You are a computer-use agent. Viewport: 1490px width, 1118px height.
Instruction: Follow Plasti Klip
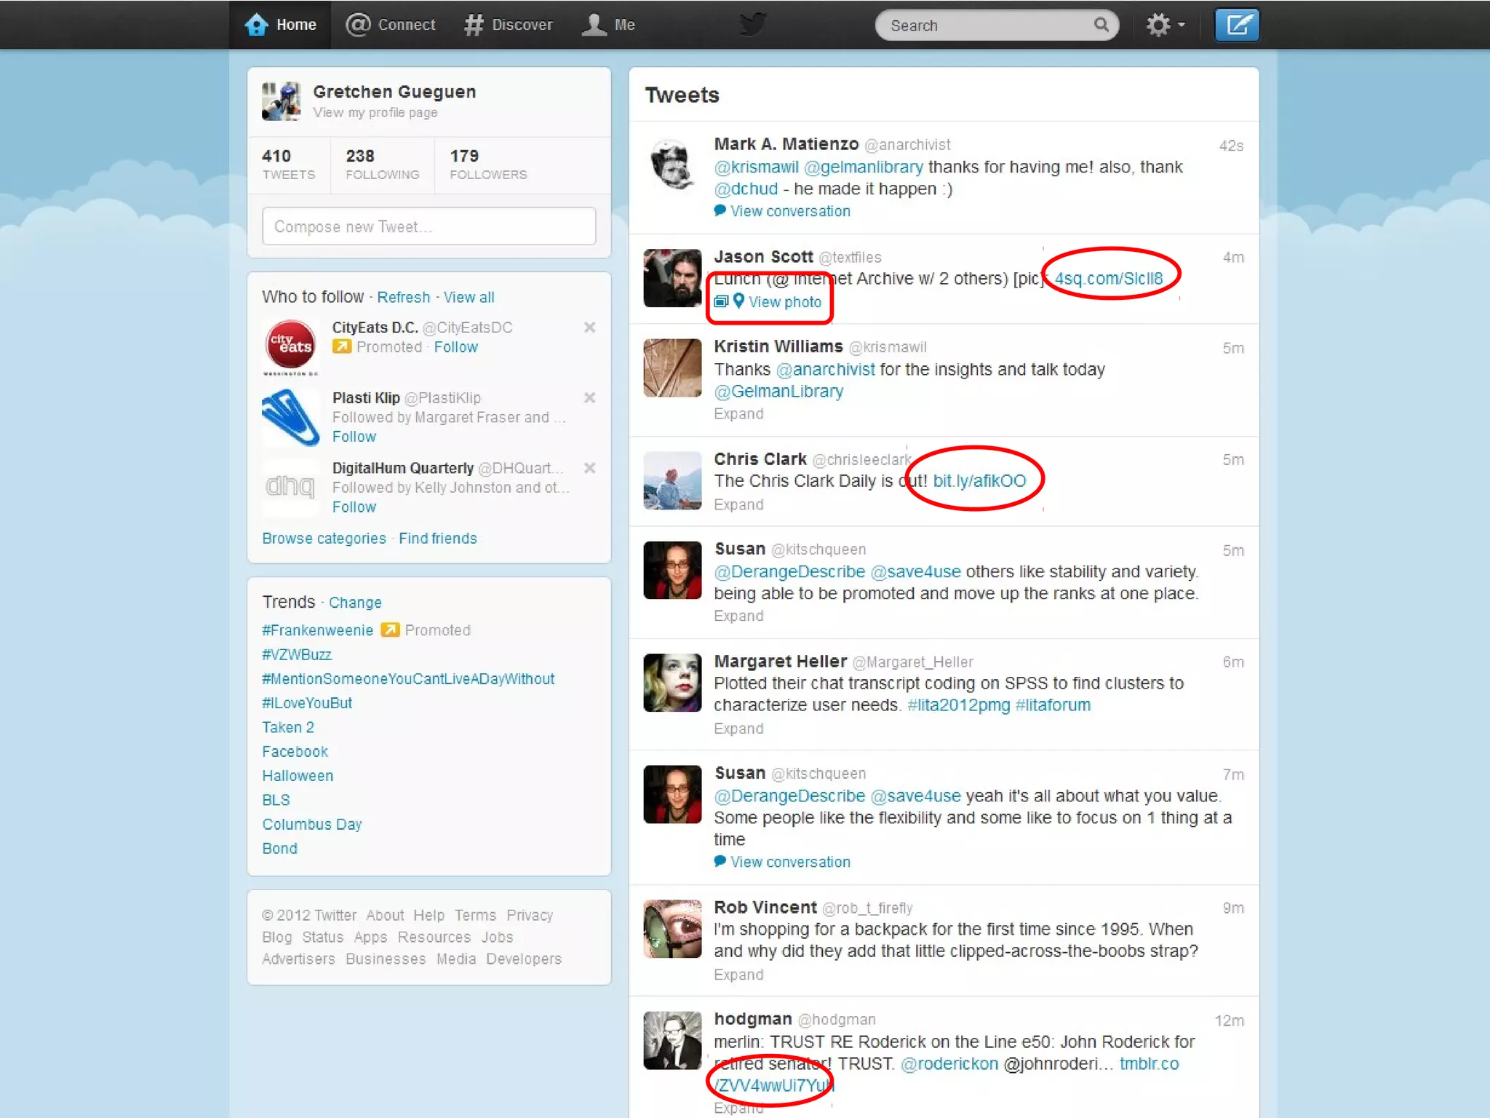click(354, 437)
